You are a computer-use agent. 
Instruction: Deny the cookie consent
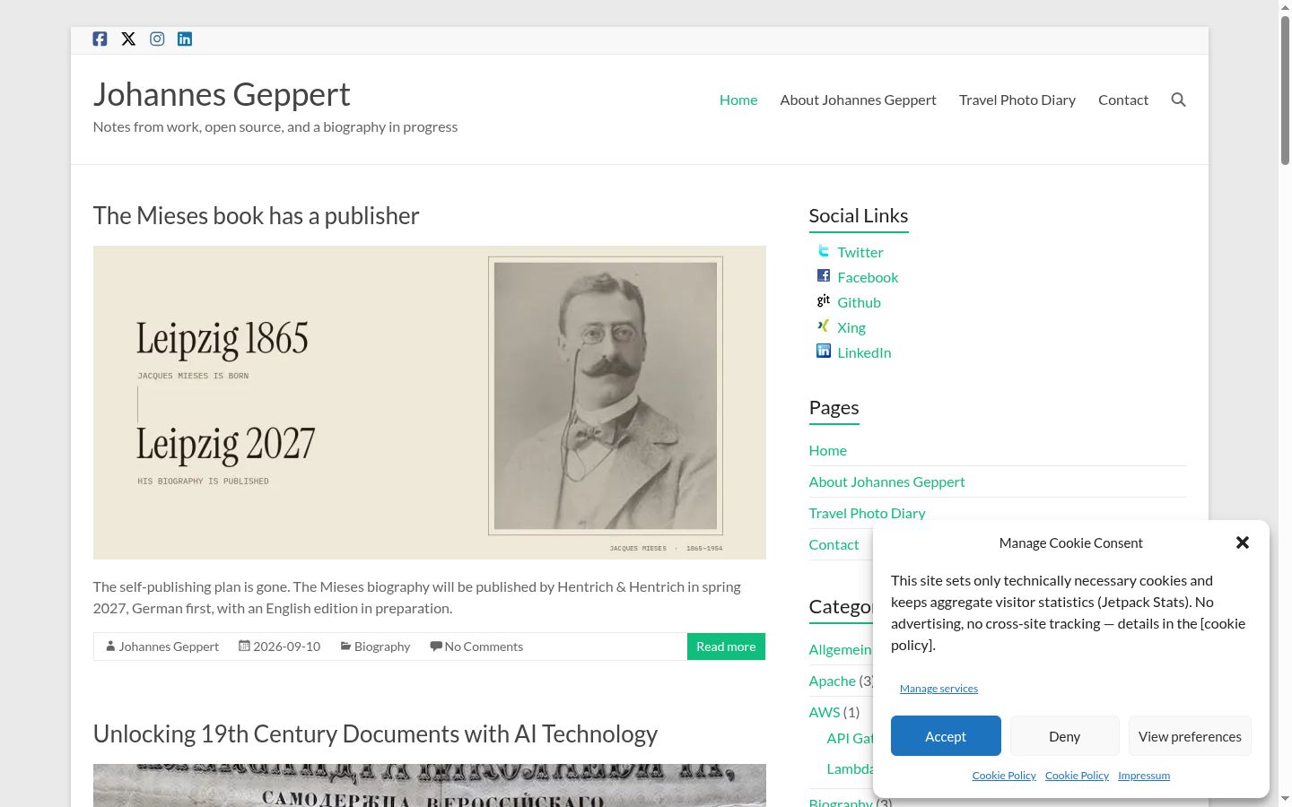(1065, 736)
